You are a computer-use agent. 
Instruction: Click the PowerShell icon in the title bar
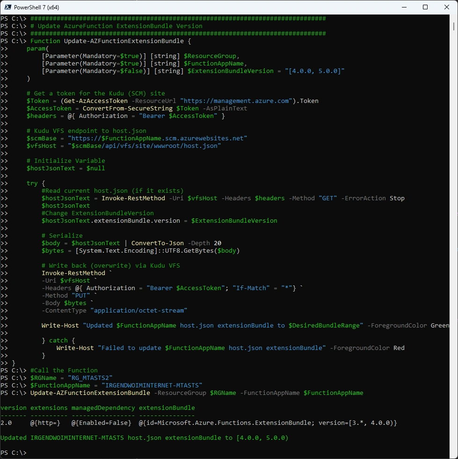(7, 7)
